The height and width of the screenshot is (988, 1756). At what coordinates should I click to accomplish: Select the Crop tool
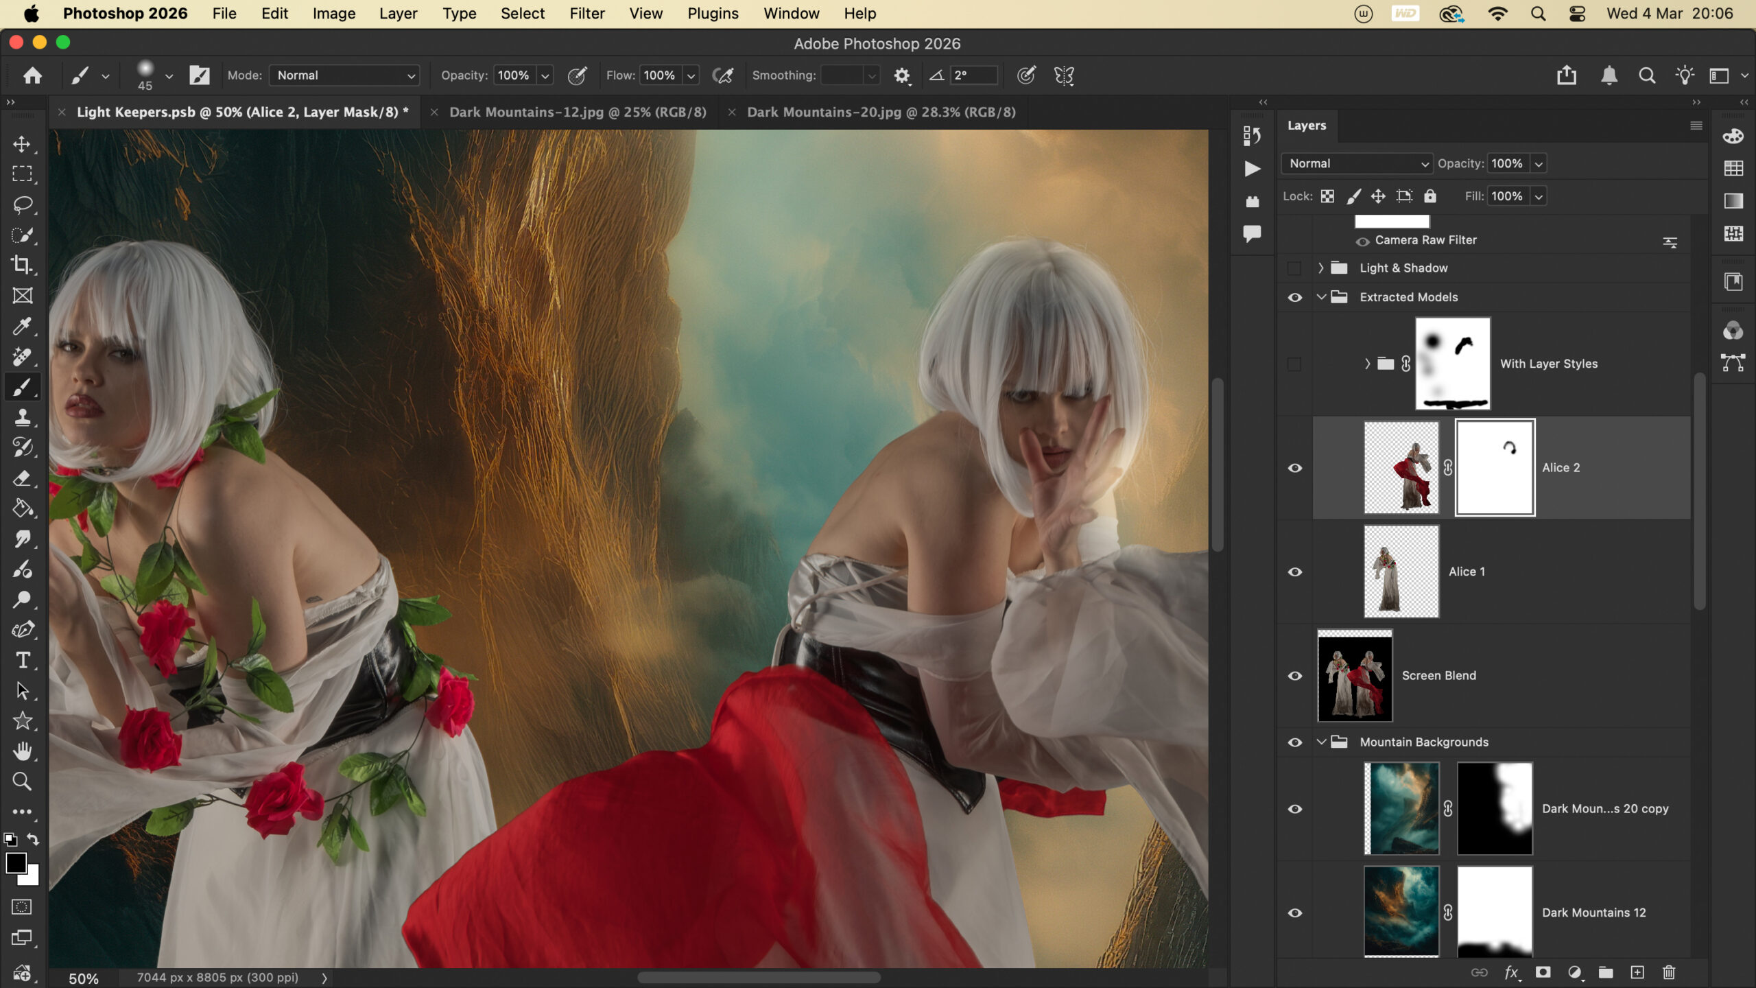tap(22, 265)
